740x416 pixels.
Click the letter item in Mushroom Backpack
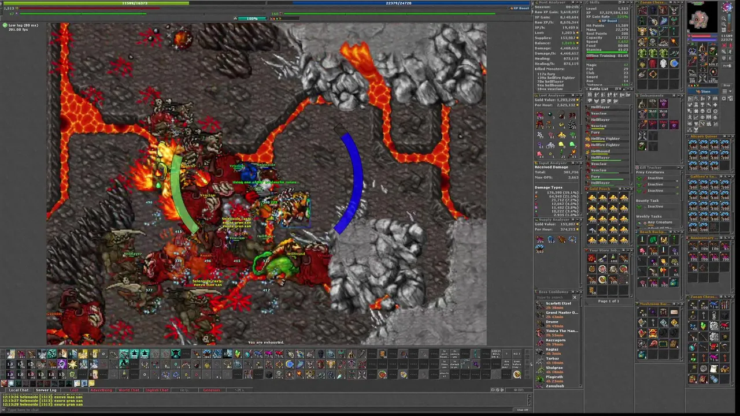pyautogui.click(x=674, y=312)
